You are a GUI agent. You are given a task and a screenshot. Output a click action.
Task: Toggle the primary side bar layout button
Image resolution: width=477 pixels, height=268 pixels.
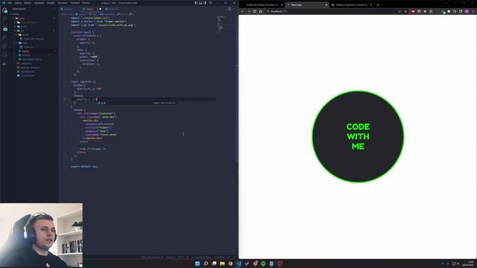[196, 3]
